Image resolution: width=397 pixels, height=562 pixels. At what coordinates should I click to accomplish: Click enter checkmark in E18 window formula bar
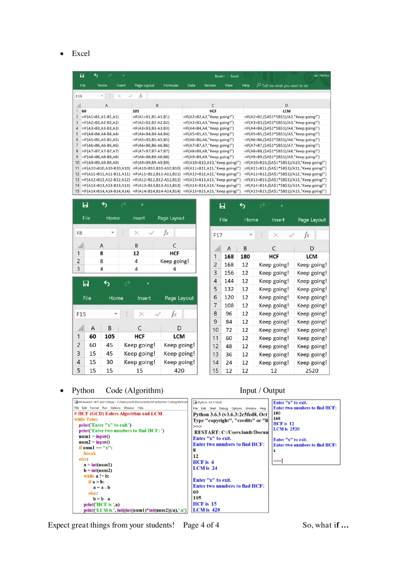[x=130, y=96]
